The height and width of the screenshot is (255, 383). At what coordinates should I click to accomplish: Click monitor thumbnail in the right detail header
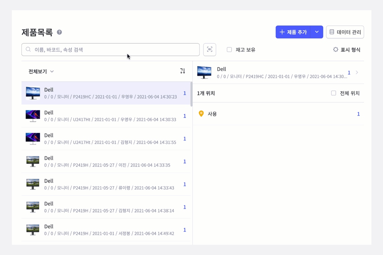click(x=204, y=72)
